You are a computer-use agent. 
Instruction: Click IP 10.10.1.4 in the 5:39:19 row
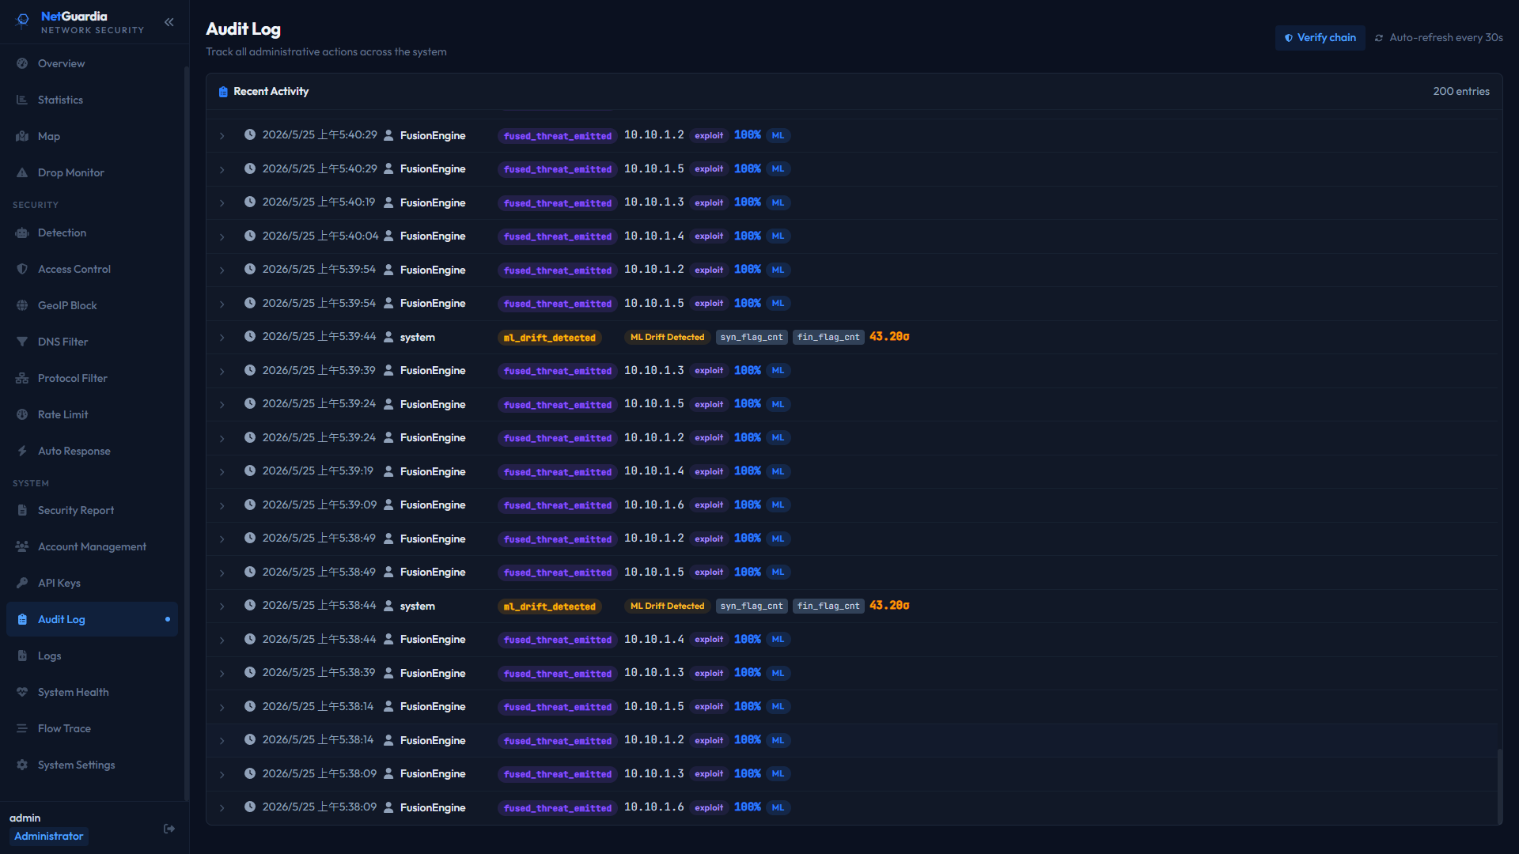(x=654, y=471)
